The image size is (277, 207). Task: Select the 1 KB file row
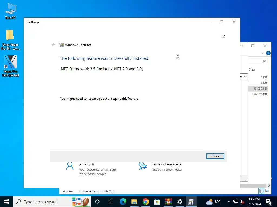[x=258, y=77]
